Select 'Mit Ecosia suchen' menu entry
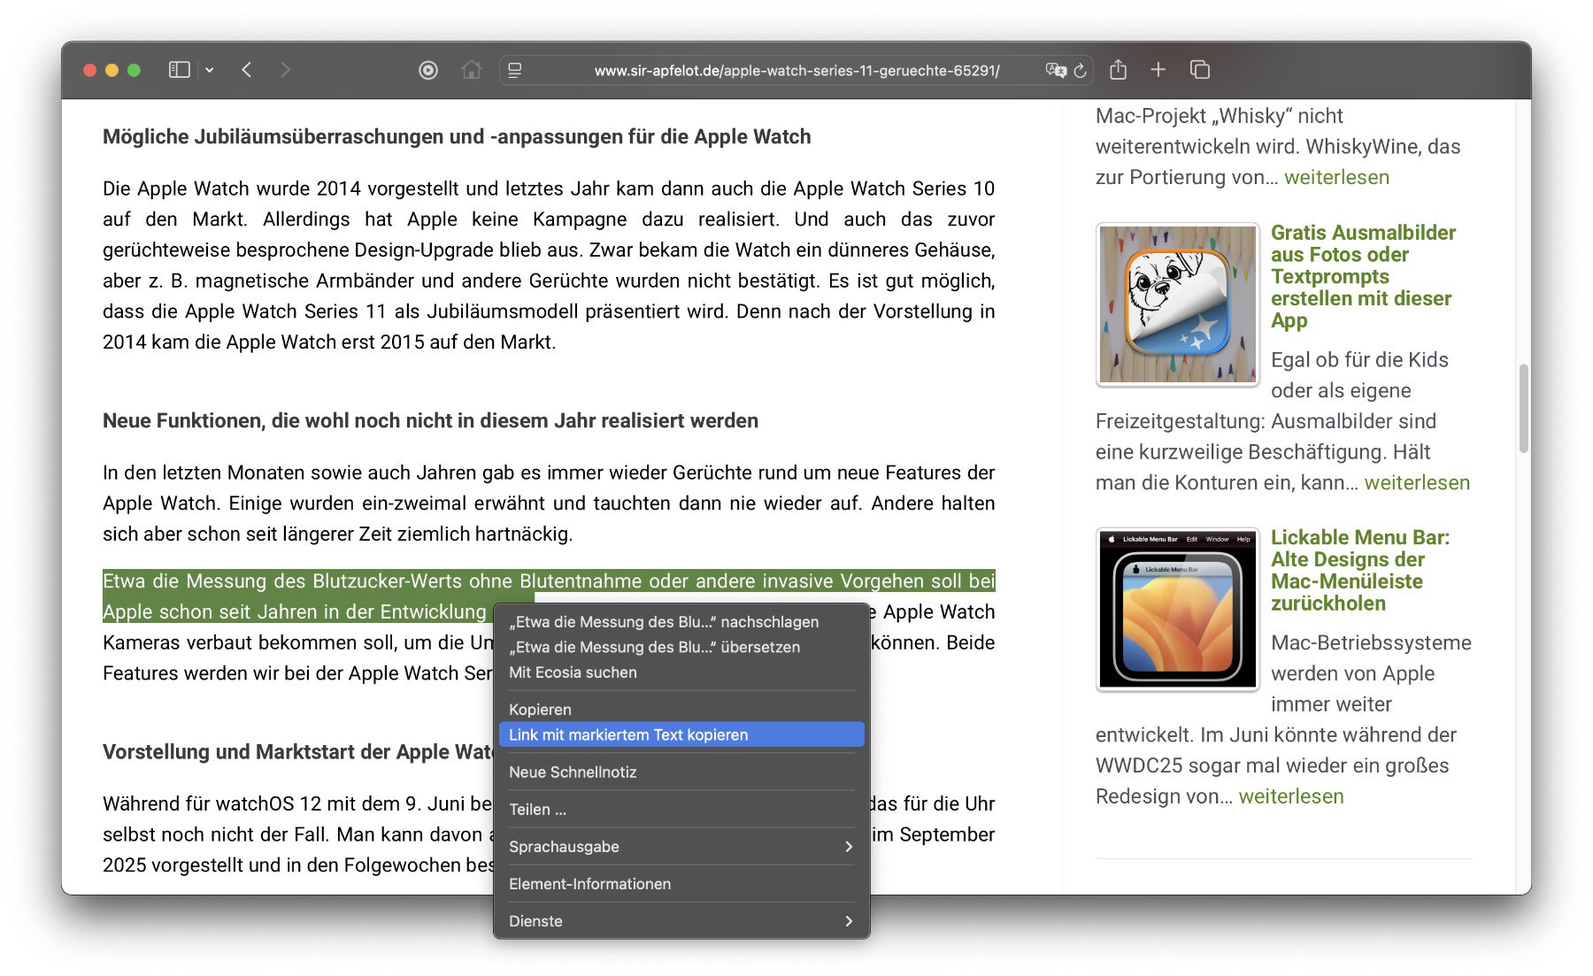 point(573,672)
